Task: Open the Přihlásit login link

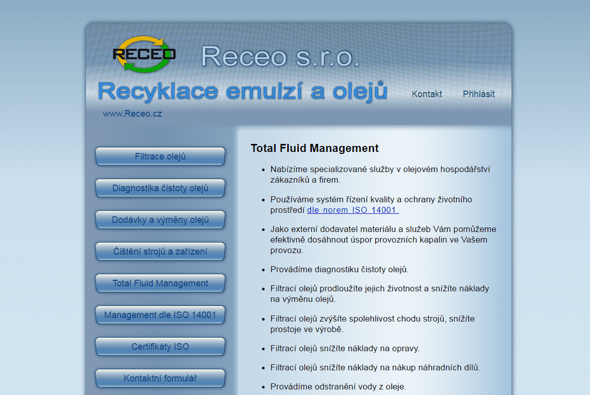Action: [x=479, y=94]
